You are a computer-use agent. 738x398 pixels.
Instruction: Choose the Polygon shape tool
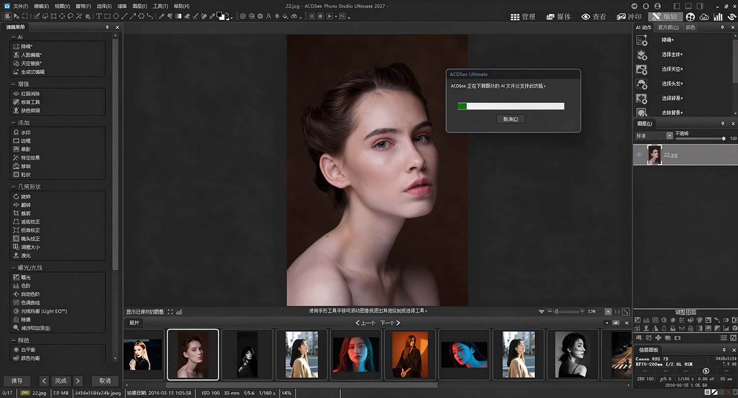[141, 16]
